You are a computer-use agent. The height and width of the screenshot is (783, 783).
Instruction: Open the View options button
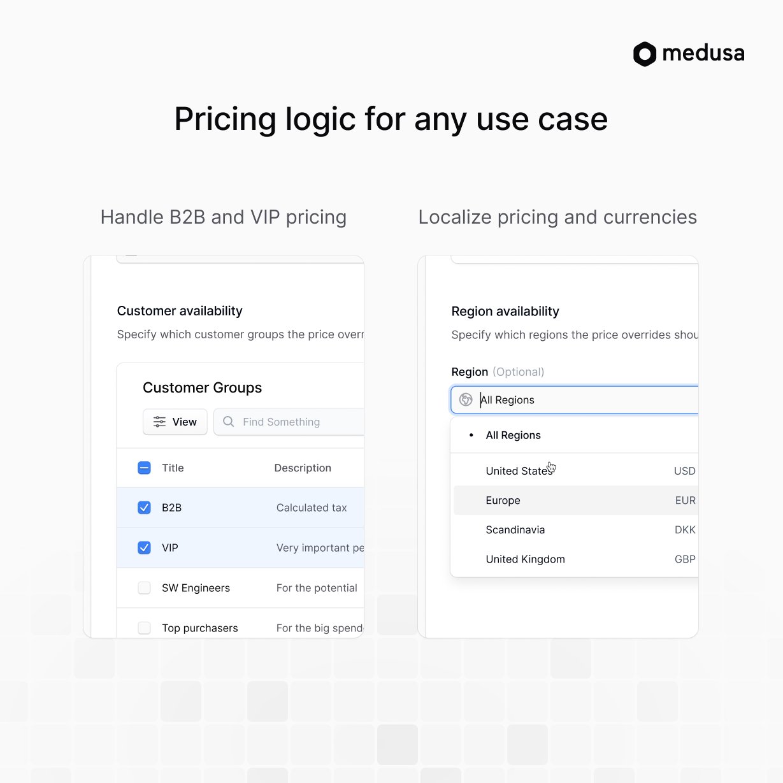pyautogui.click(x=175, y=422)
